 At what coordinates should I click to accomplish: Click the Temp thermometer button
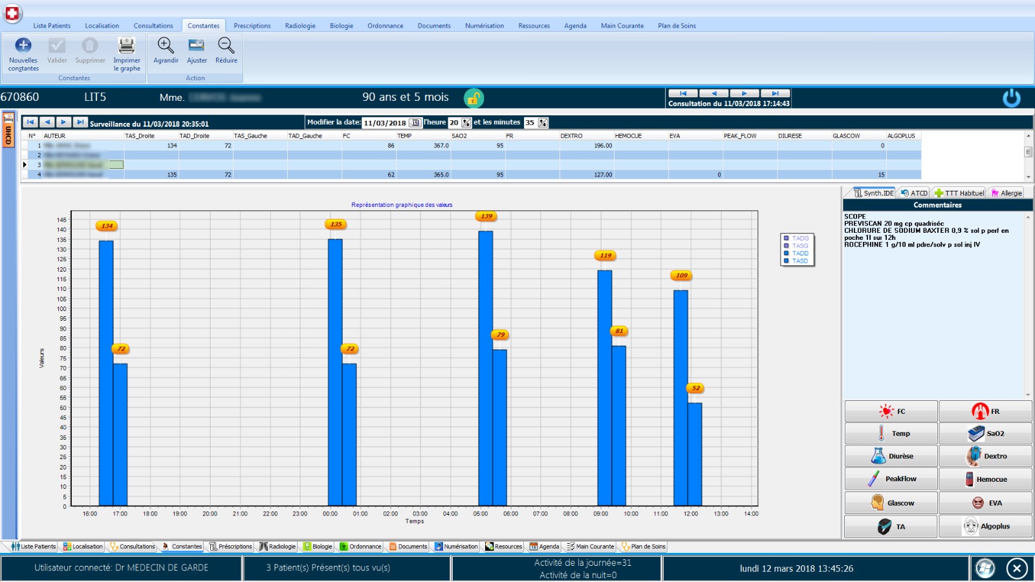(891, 433)
